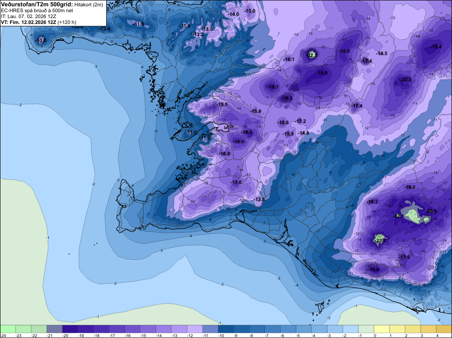452x338 pixels.
Task: Click the -17.6 temperature label
Action: click(236, 182)
